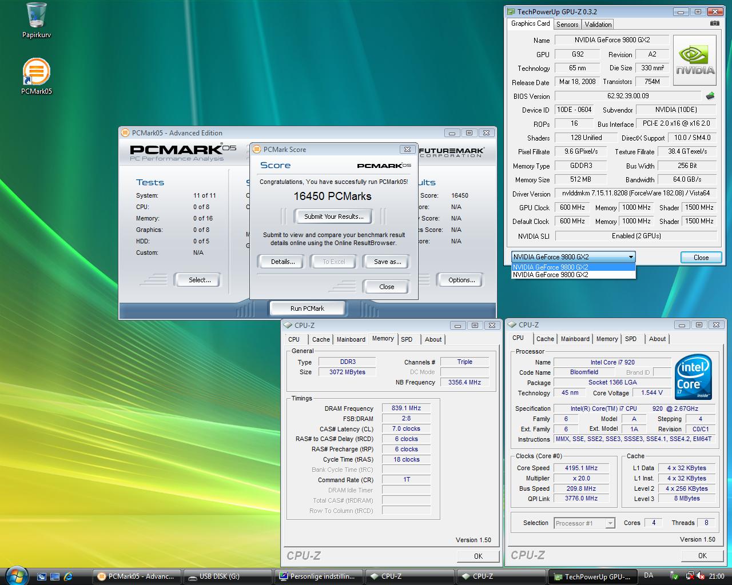Image resolution: width=732 pixels, height=585 pixels.
Task: Open the Validation tab in GPU-Z
Action: tap(598, 24)
